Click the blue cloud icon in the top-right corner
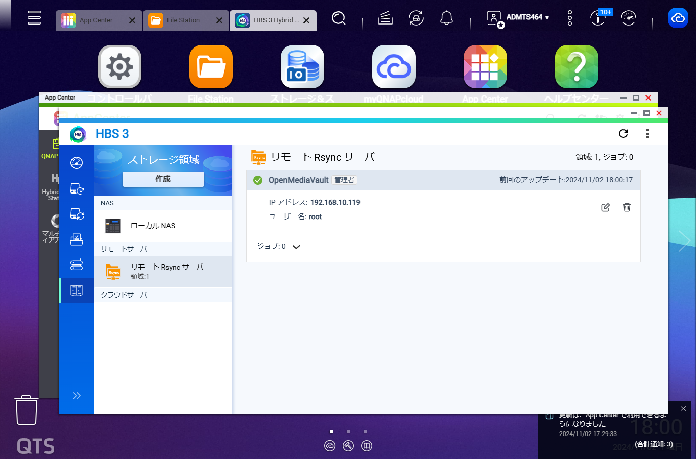 (678, 18)
